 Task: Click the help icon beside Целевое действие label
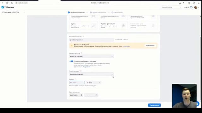point(81,53)
